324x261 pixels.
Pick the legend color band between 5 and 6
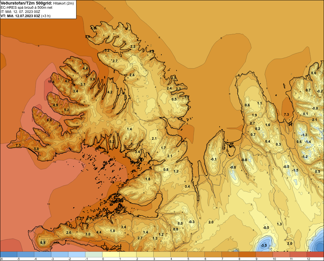(196, 255)
